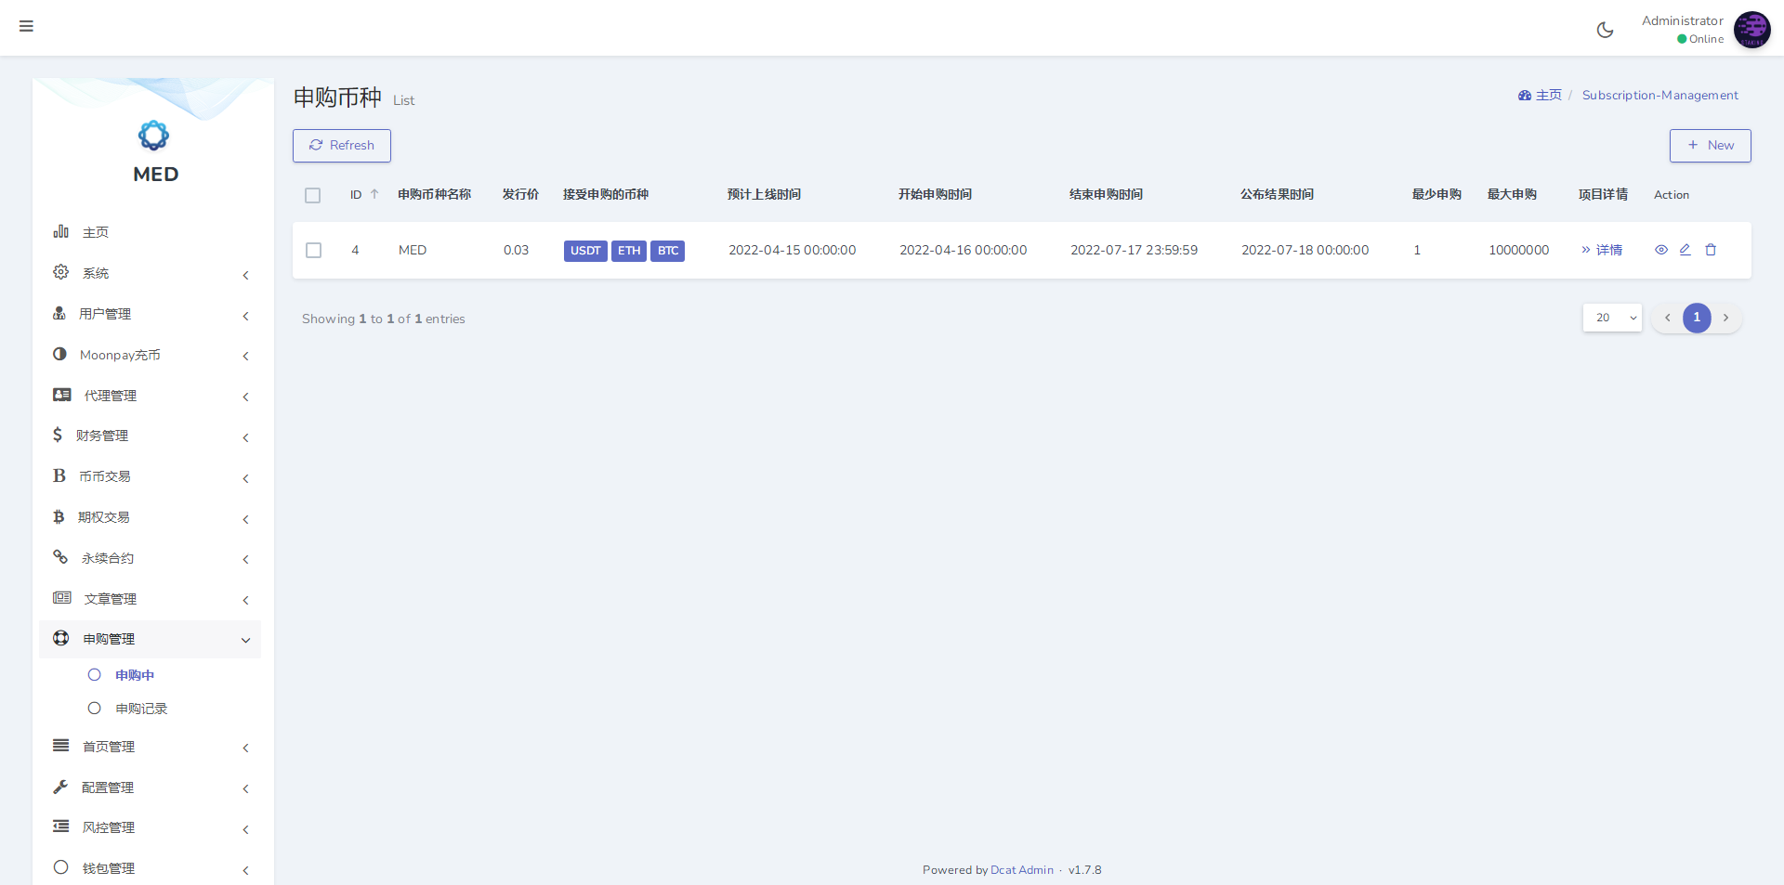Image resolution: width=1784 pixels, height=885 pixels.
Task: Toggle dark mode moon icon
Action: 1605,30
